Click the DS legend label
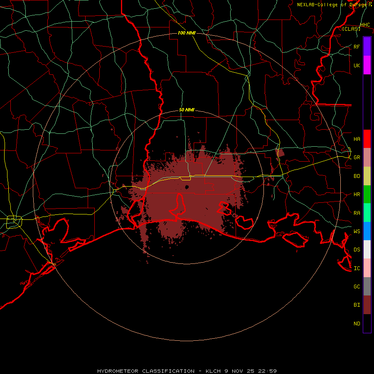The width and height of the screenshot is (374, 374). point(357,250)
